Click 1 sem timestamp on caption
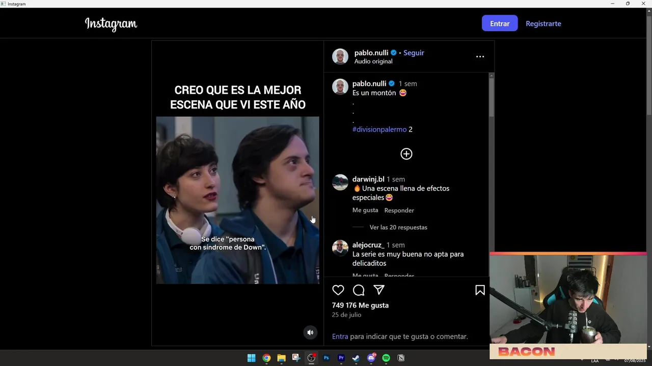 click(x=407, y=83)
